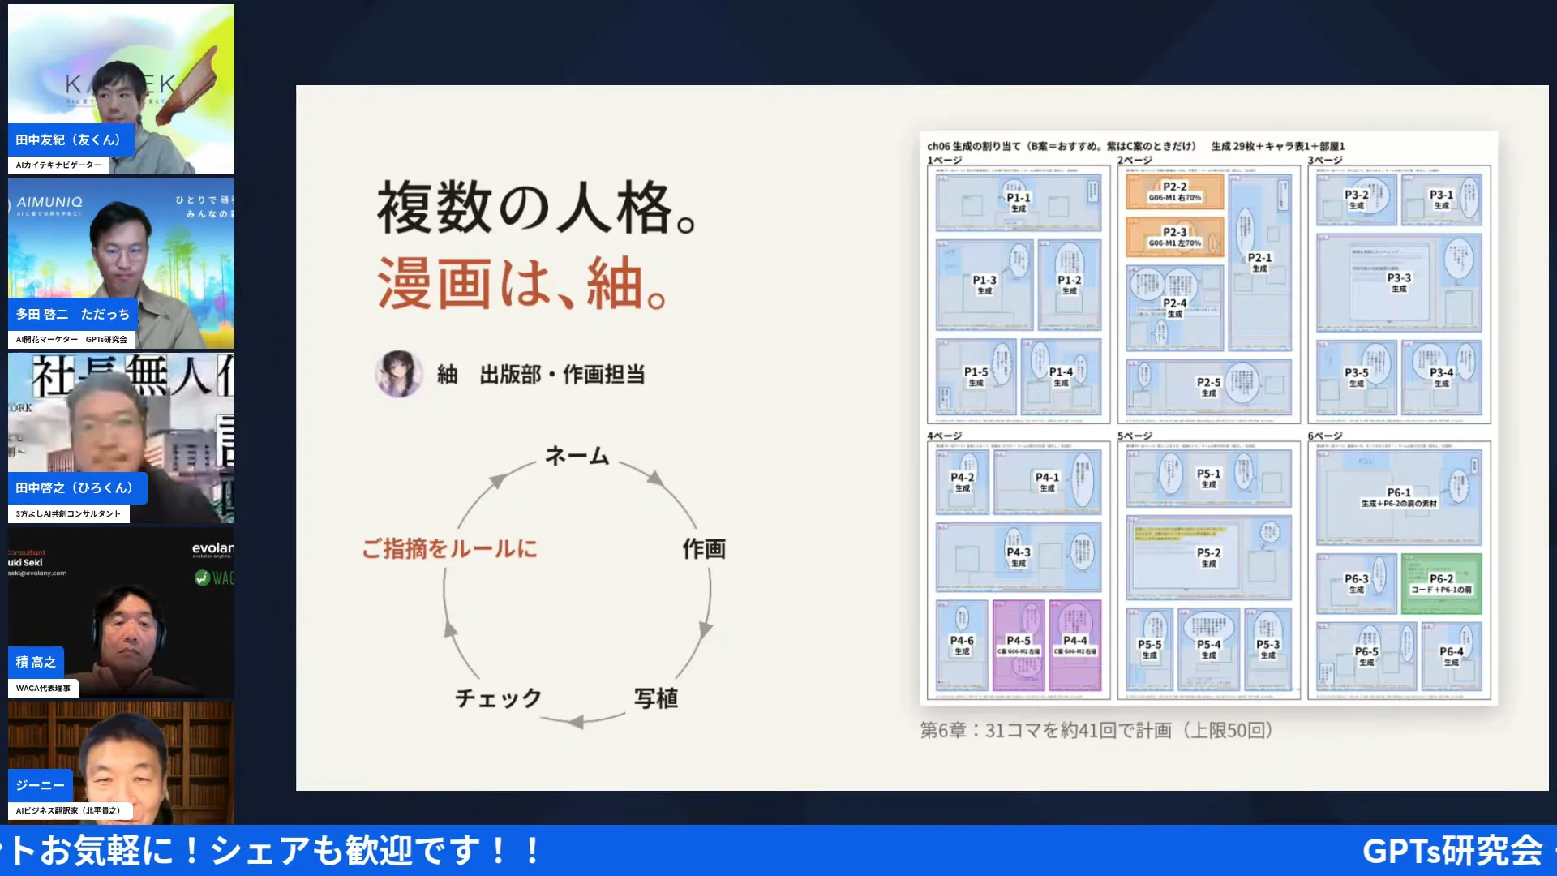Click the purple P4-5 panel

[1019, 645]
